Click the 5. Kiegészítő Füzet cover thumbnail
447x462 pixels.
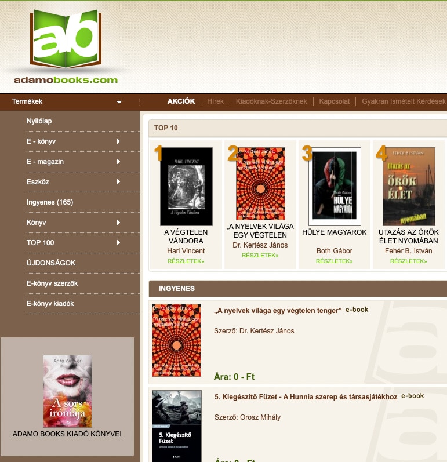pyautogui.click(x=177, y=426)
